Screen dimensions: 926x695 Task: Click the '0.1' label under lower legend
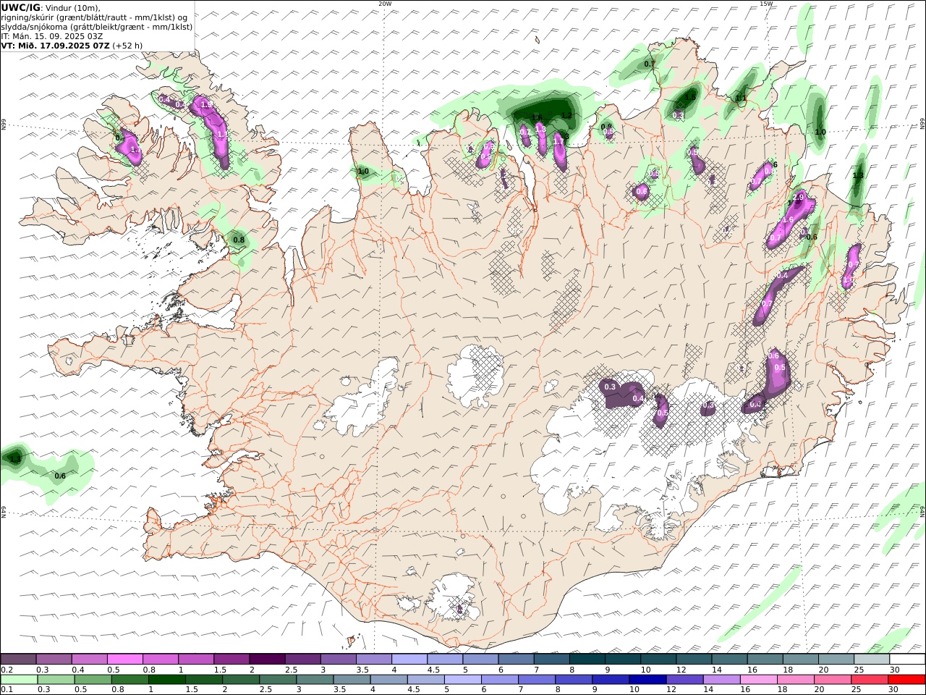pos(7,689)
